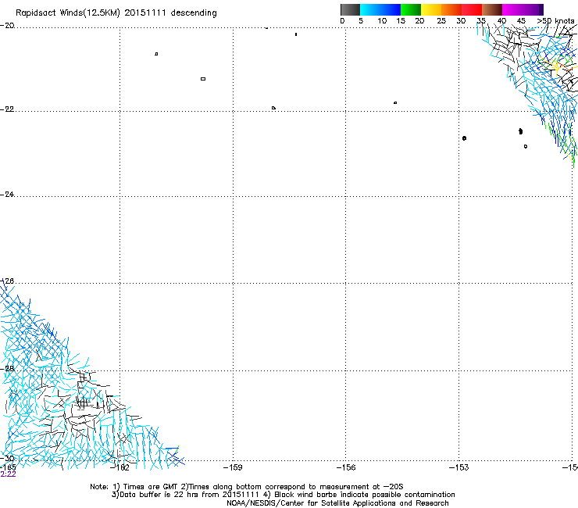The width and height of the screenshot is (578, 508).
Task: Click the -24 latitude axis label
Action: coord(7,195)
